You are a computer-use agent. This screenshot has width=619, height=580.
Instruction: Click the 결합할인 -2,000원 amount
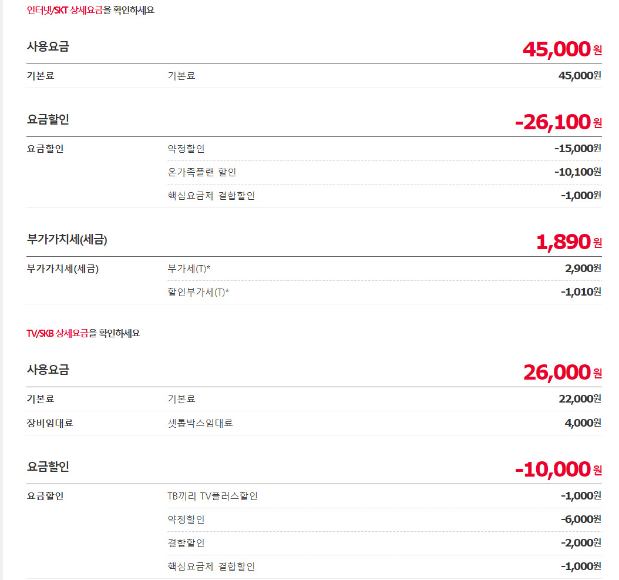(580, 542)
